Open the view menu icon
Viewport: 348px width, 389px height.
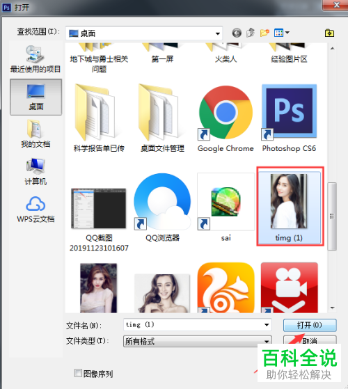[x=279, y=33]
